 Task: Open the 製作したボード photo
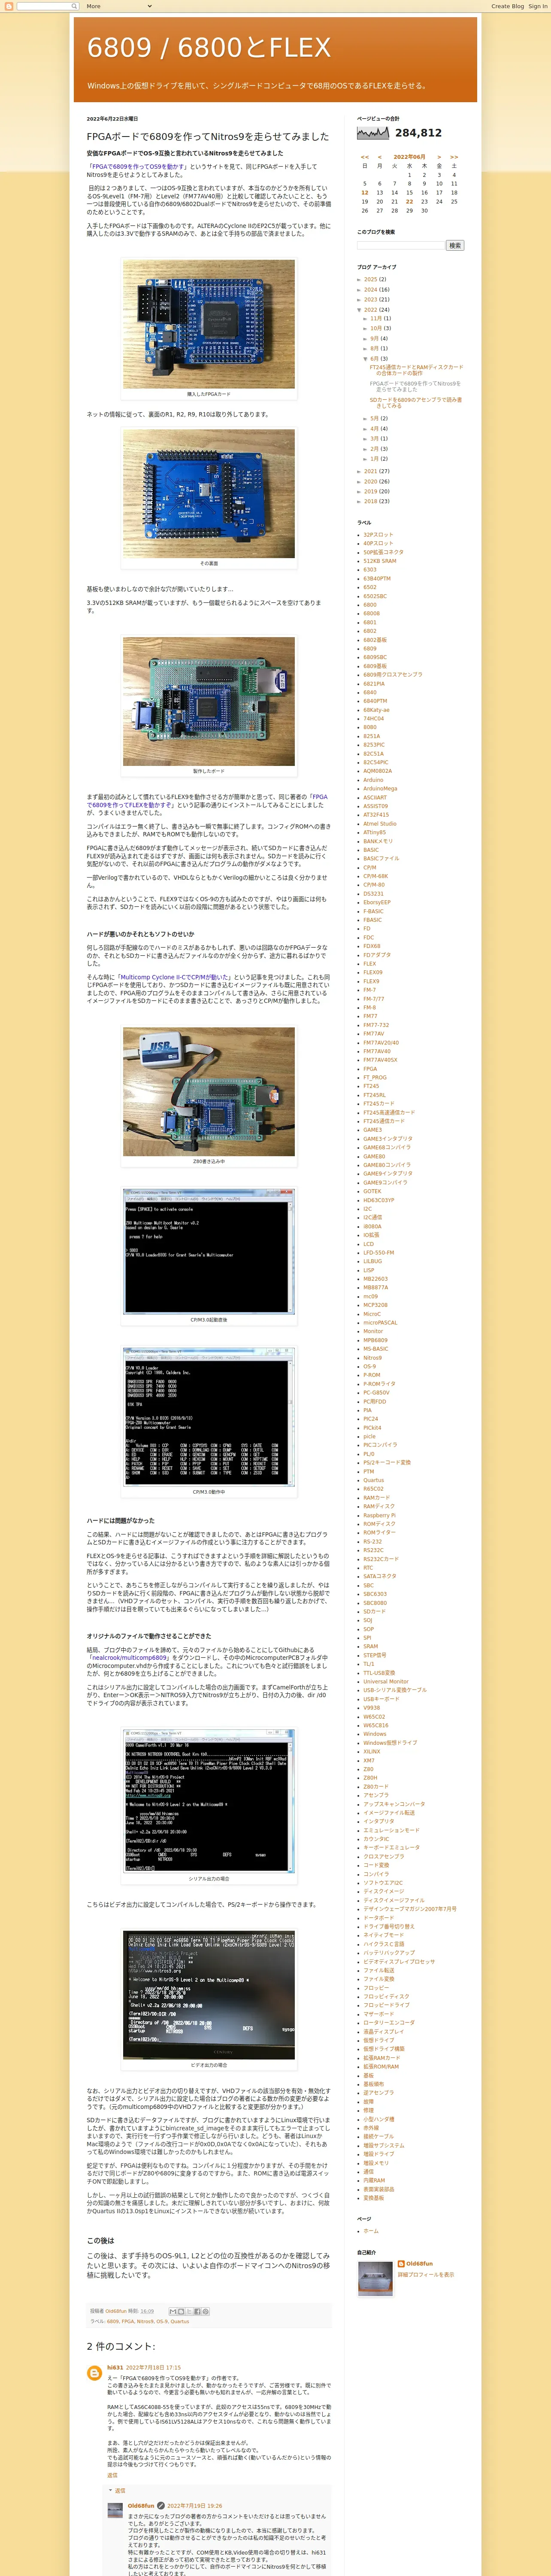(x=209, y=701)
